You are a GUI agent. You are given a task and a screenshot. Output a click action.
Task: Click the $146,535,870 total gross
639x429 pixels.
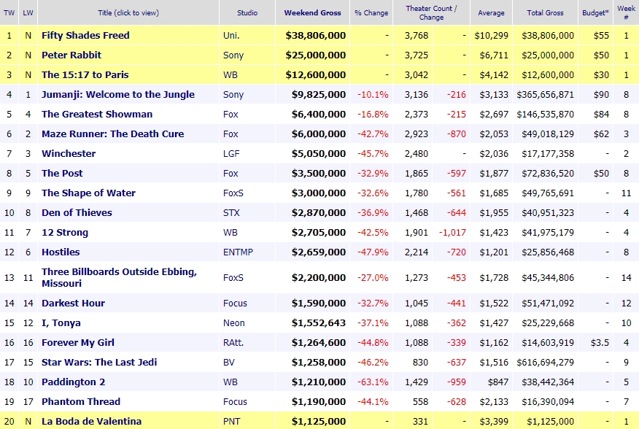click(546, 115)
